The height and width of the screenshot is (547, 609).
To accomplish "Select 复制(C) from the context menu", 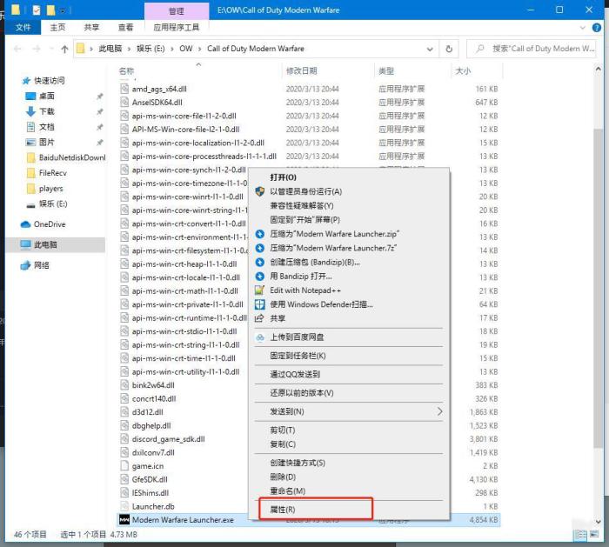I will tap(283, 444).
